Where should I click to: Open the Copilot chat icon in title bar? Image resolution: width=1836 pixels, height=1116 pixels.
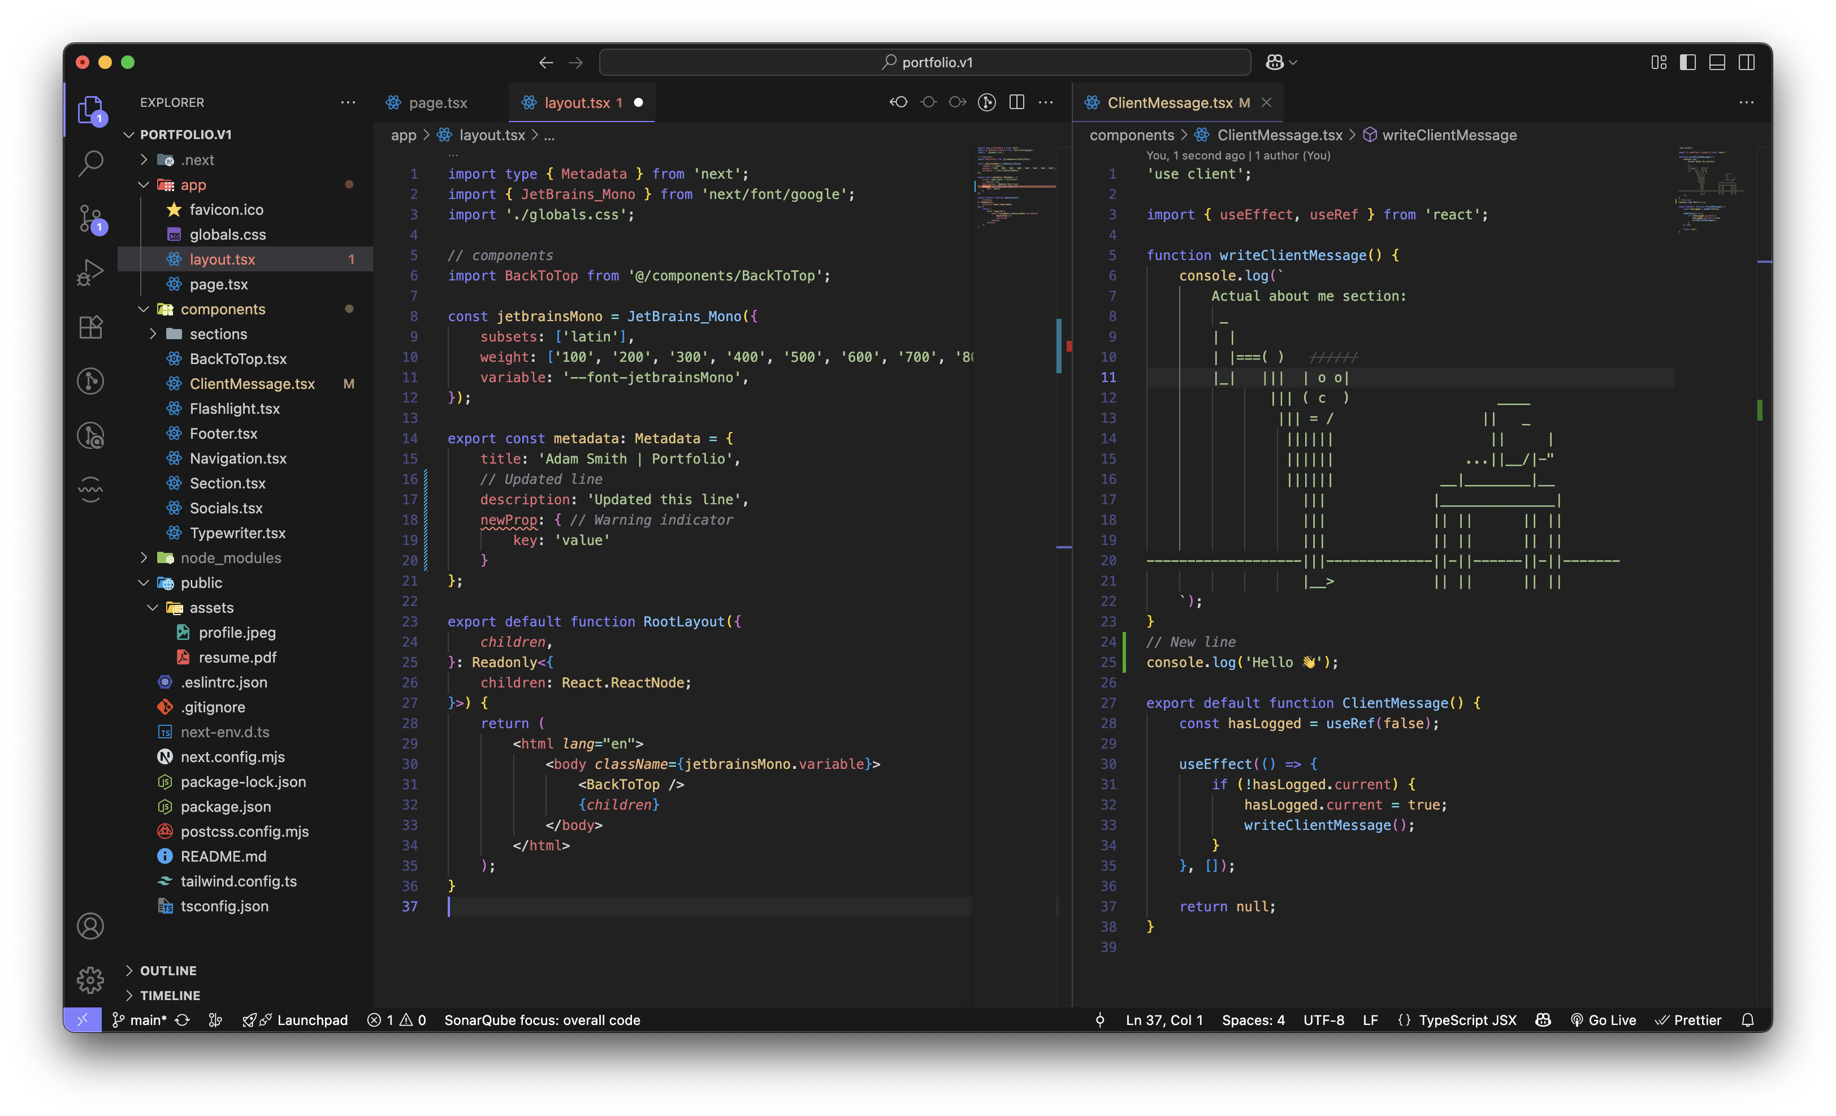(x=1274, y=63)
